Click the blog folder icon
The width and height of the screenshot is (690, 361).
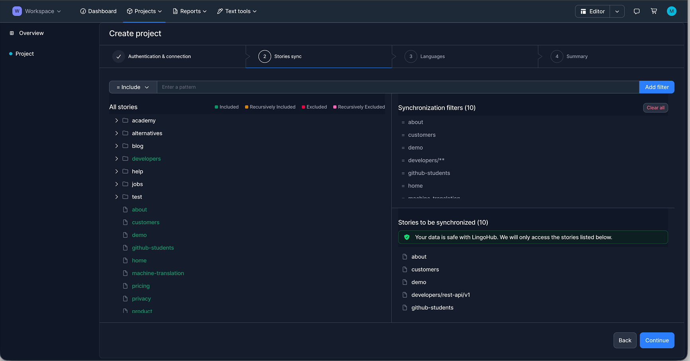click(125, 146)
